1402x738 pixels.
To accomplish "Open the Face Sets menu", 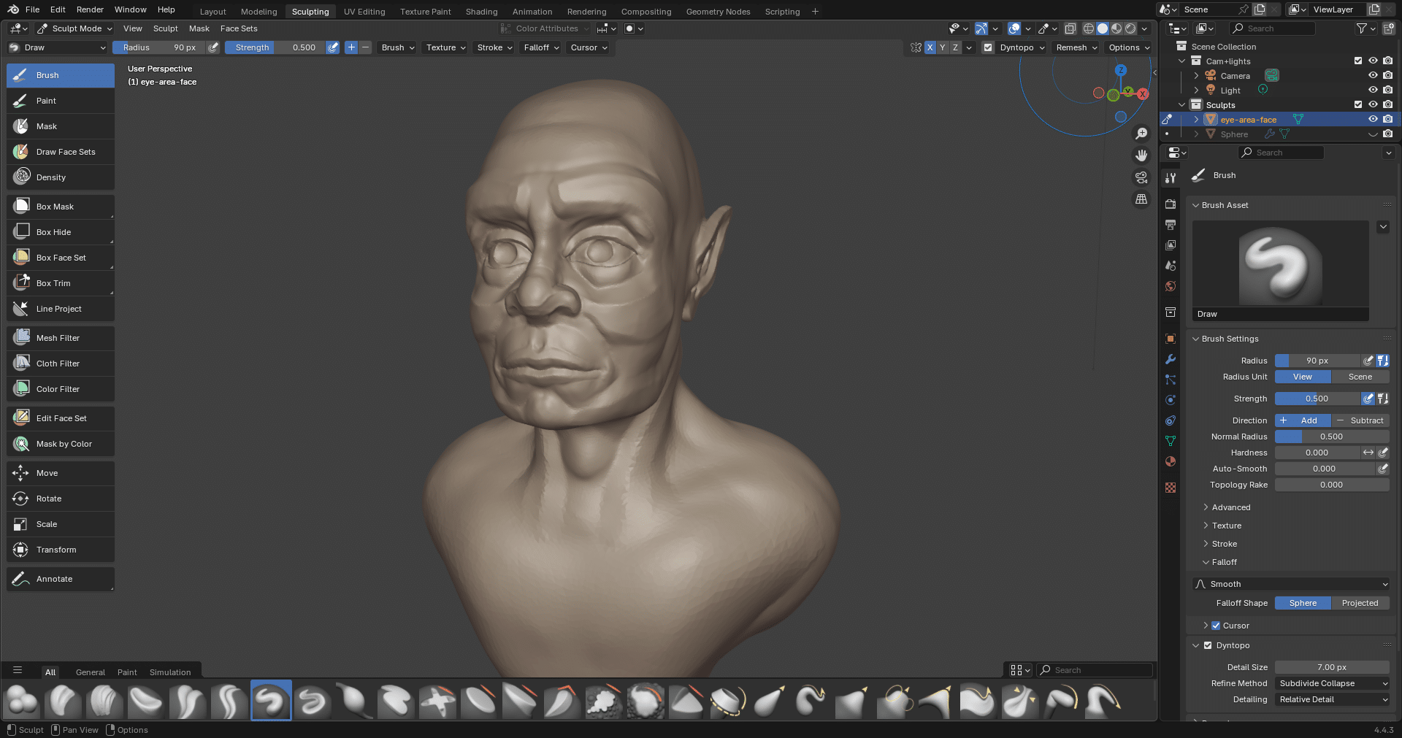I will coord(239,28).
